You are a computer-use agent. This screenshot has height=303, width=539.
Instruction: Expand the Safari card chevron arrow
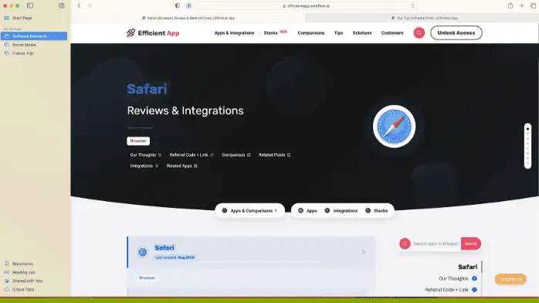(x=364, y=252)
